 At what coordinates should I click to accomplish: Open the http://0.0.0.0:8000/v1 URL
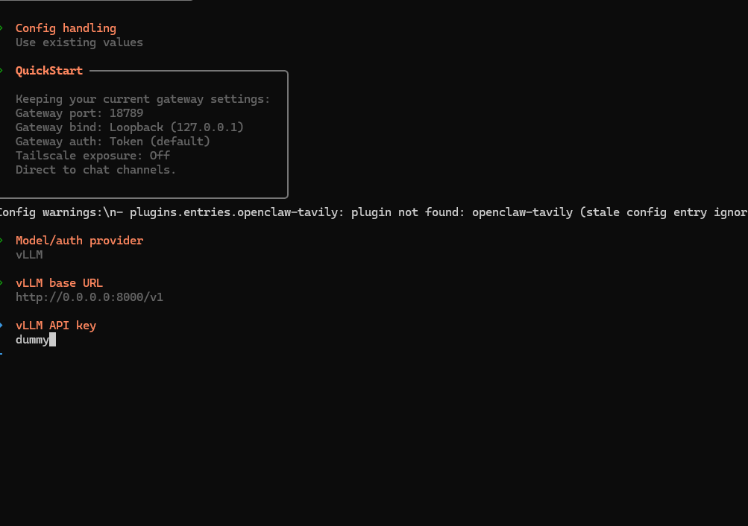coord(89,297)
